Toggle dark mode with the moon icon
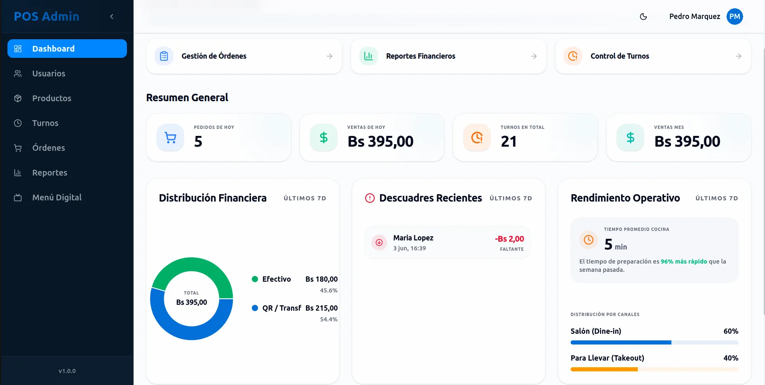 [x=643, y=17]
